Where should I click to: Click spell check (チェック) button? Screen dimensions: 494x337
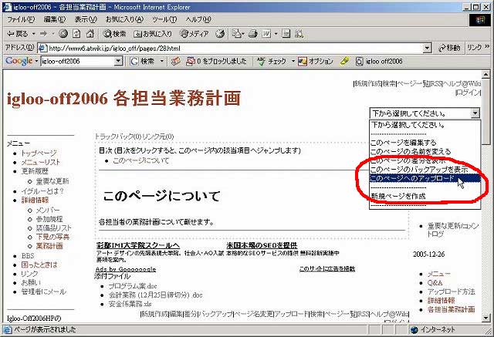point(272,61)
